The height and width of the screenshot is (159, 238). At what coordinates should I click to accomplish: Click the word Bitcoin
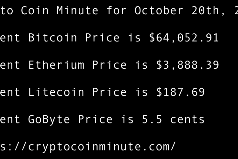pyautogui.click(x=53, y=38)
